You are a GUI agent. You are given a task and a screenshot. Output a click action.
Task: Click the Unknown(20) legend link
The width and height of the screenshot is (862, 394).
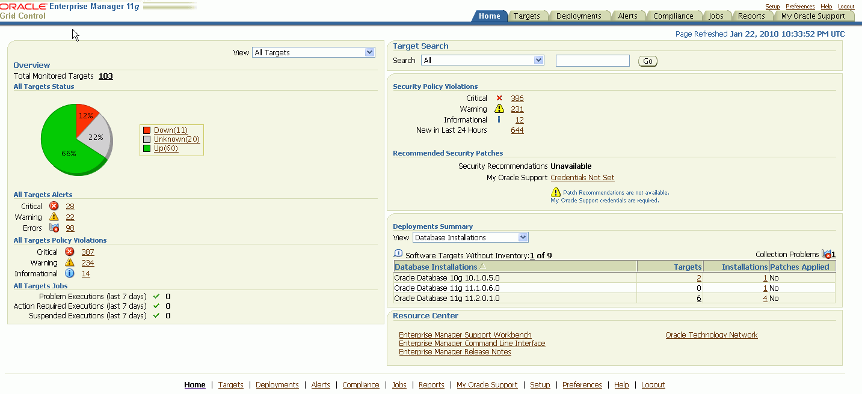pyautogui.click(x=177, y=139)
